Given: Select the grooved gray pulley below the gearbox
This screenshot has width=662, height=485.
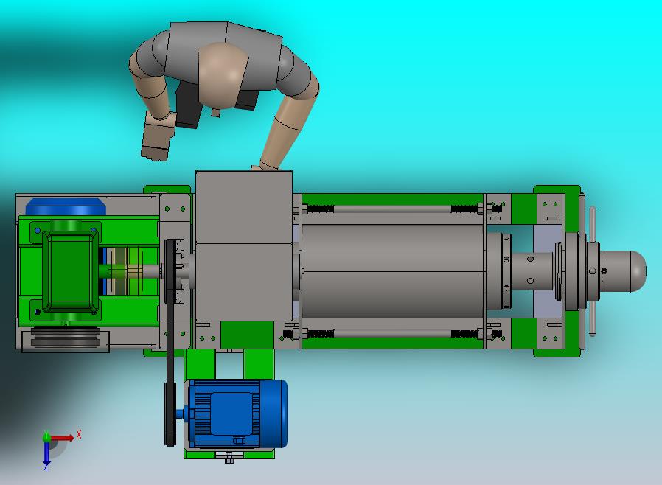Looking at the screenshot, I should pyautogui.click(x=66, y=338).
